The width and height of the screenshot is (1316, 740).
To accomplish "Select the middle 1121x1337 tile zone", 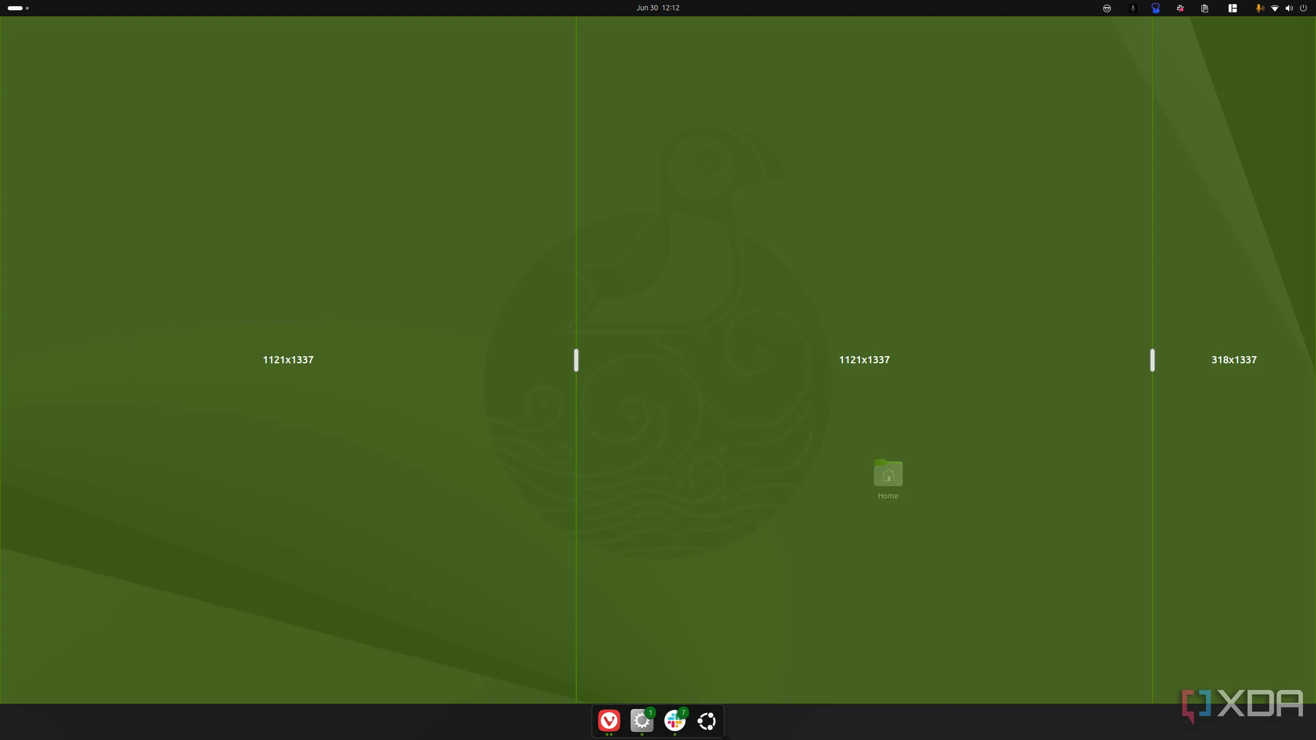I will [x=864, y=360].
